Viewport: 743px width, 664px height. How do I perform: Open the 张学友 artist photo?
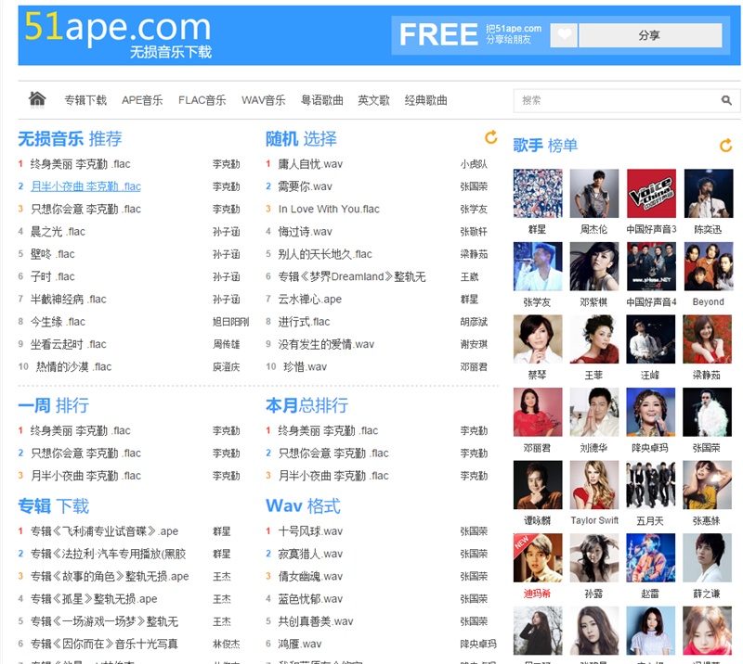[x=538, y=266]
